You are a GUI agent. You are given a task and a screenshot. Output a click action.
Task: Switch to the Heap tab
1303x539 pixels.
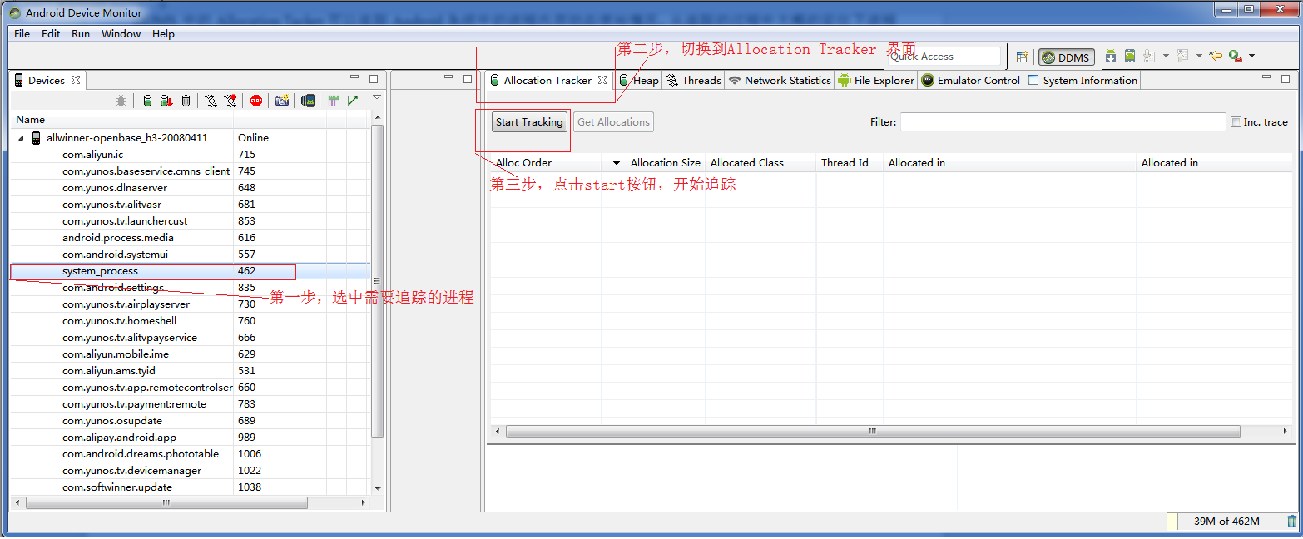point(638,81)
